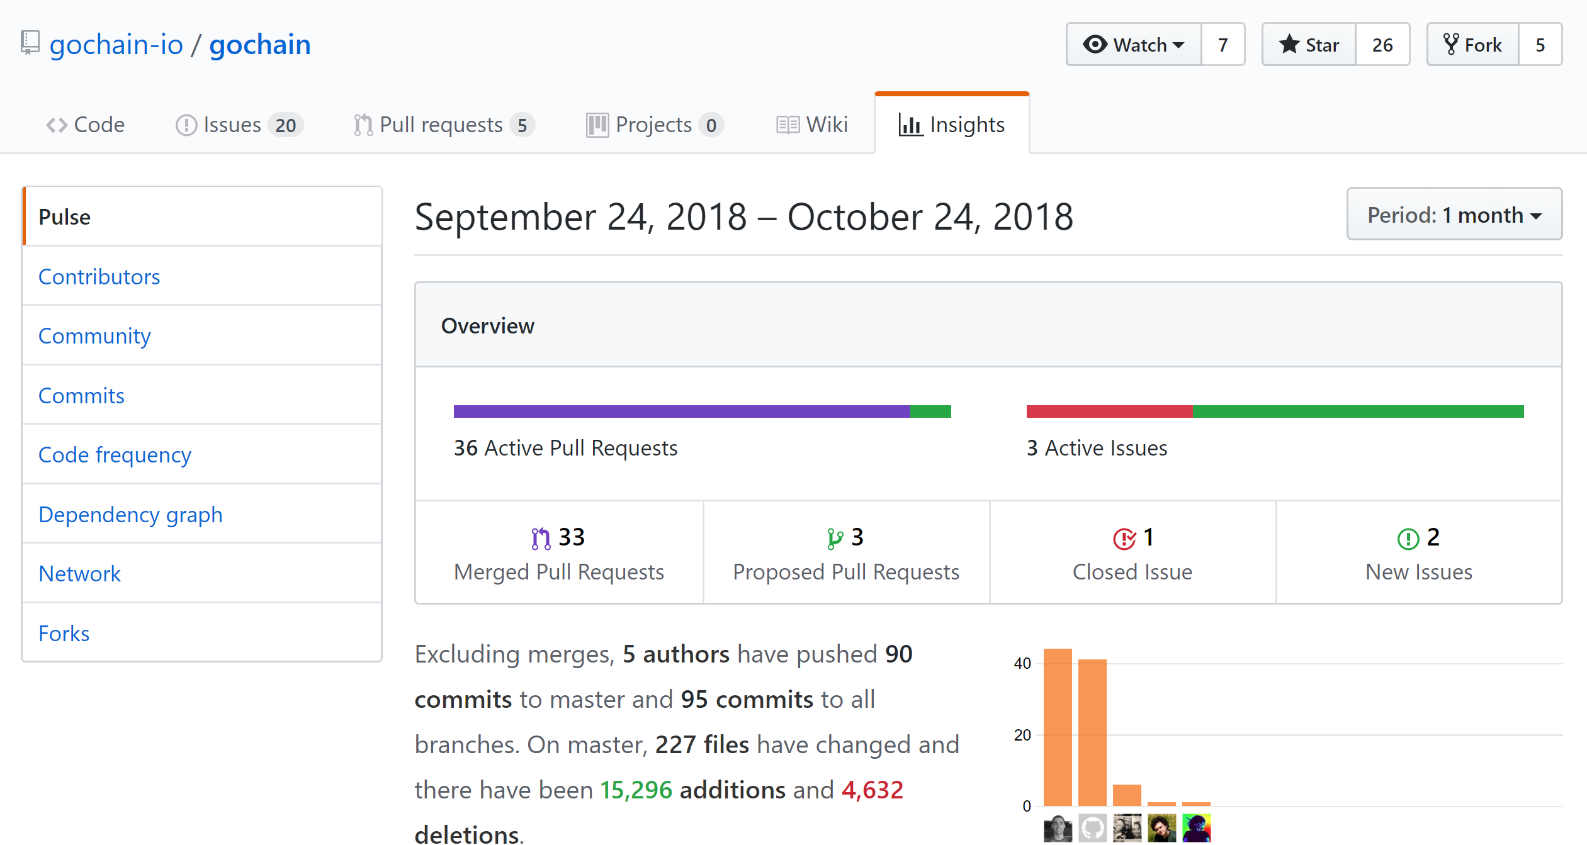The height and width of the screenshot is (845, 1587).
Task: Open the Watch dropdown menu
Action: pos(1134,45)
